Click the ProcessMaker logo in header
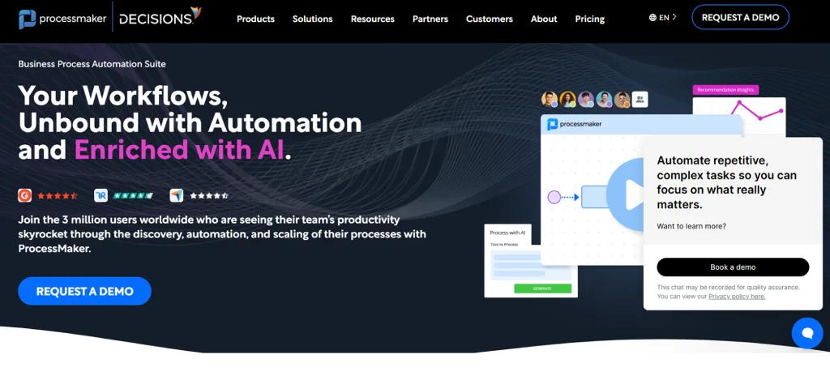 coord(62,19)
